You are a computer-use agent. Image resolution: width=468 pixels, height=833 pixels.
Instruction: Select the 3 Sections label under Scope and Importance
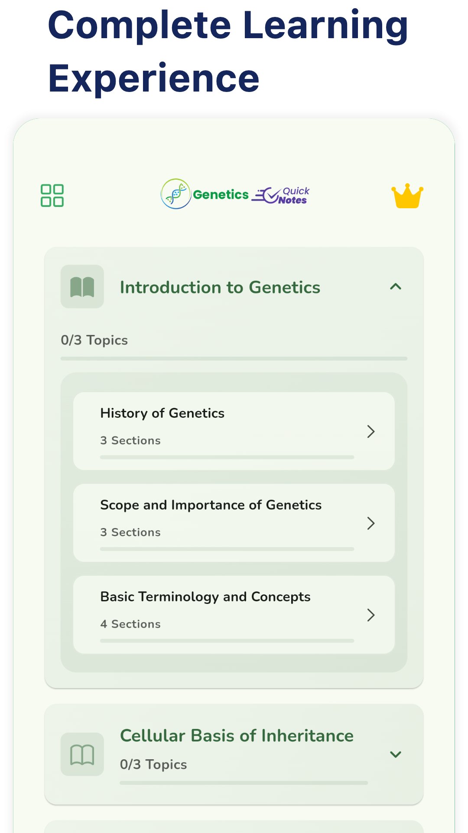click(x=130, y=532)
